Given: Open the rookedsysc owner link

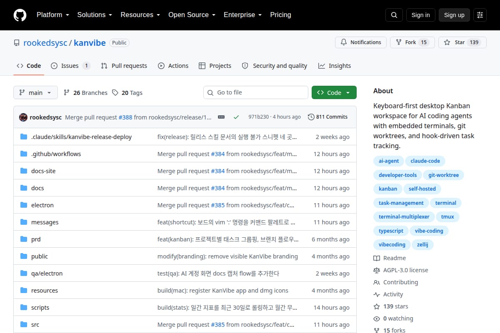Looking at the screenshot, I should click(45, 43).
